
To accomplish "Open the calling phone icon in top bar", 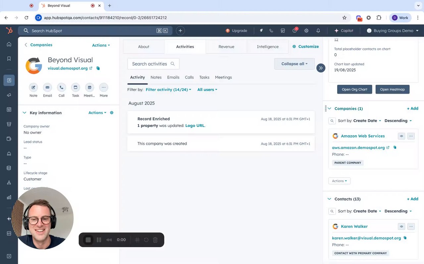I will tap(271, 30).
